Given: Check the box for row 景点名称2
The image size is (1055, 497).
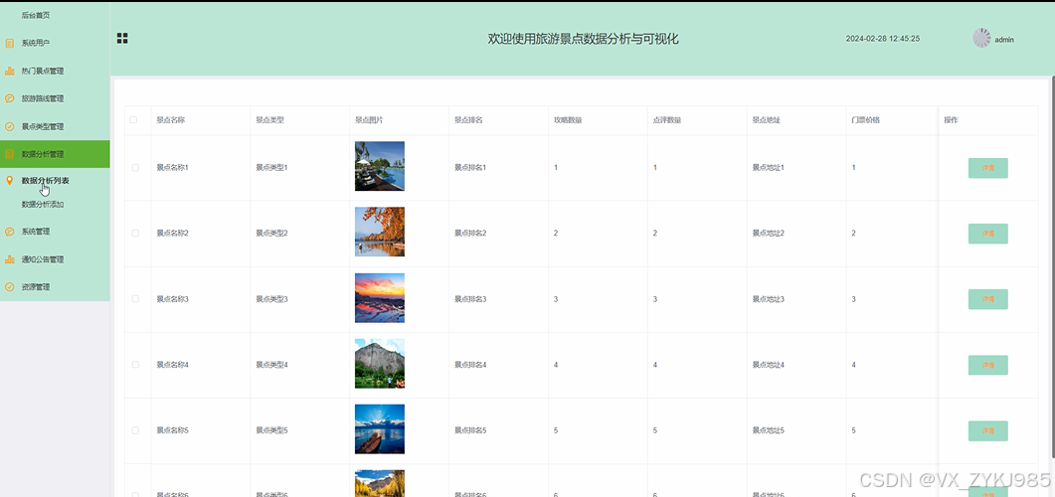Looking at the screenshot, I should (135, 233).
